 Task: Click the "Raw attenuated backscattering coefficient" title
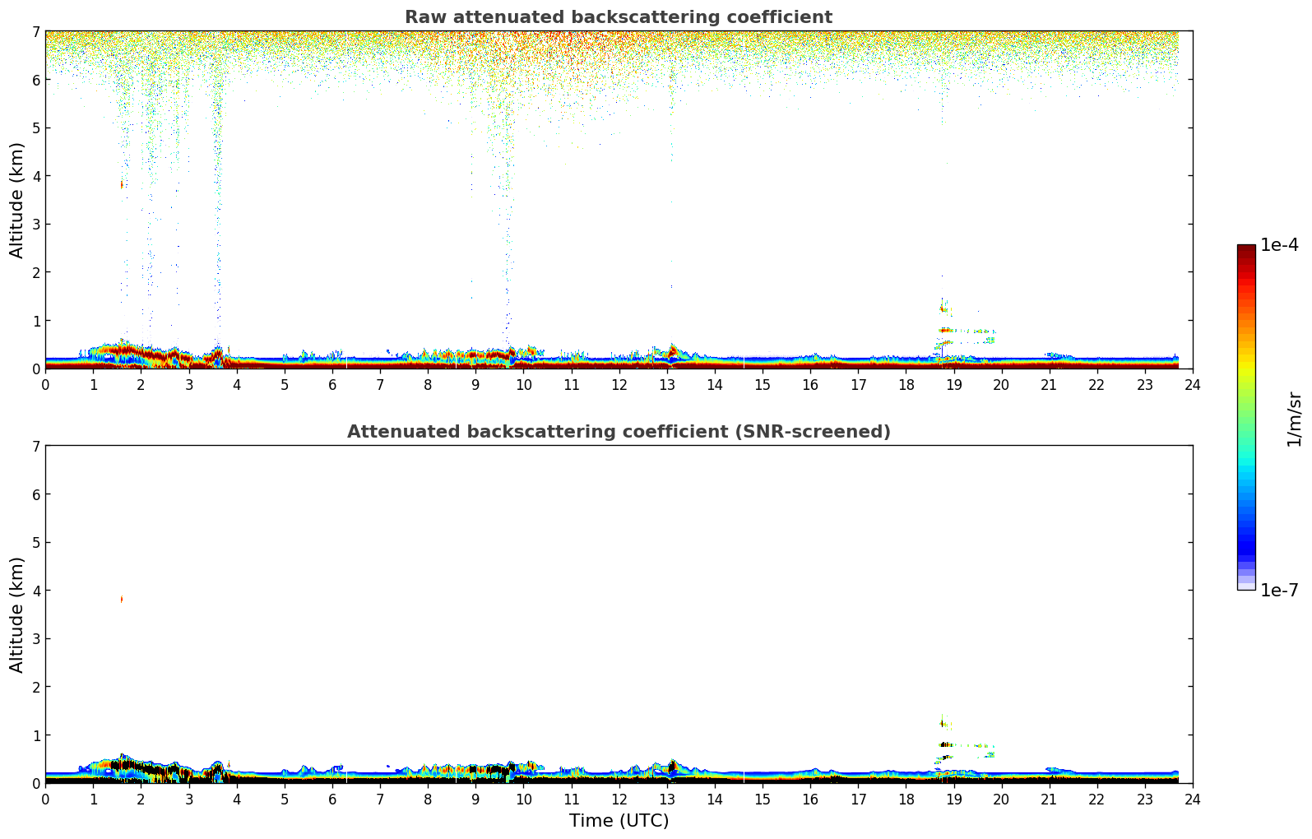coord(618,17)
